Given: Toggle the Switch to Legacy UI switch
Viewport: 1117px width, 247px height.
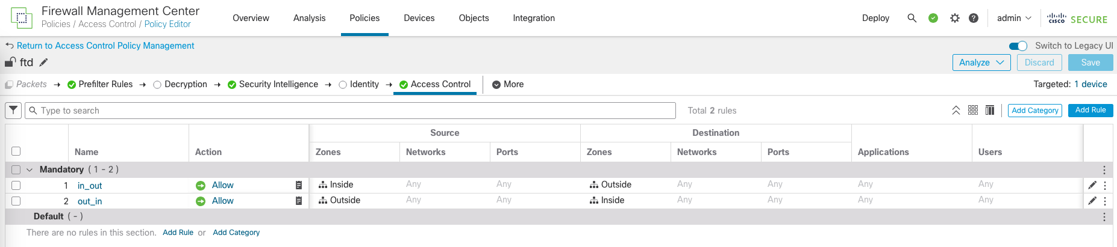Looking at the screenshot, I should (1018, 46).
